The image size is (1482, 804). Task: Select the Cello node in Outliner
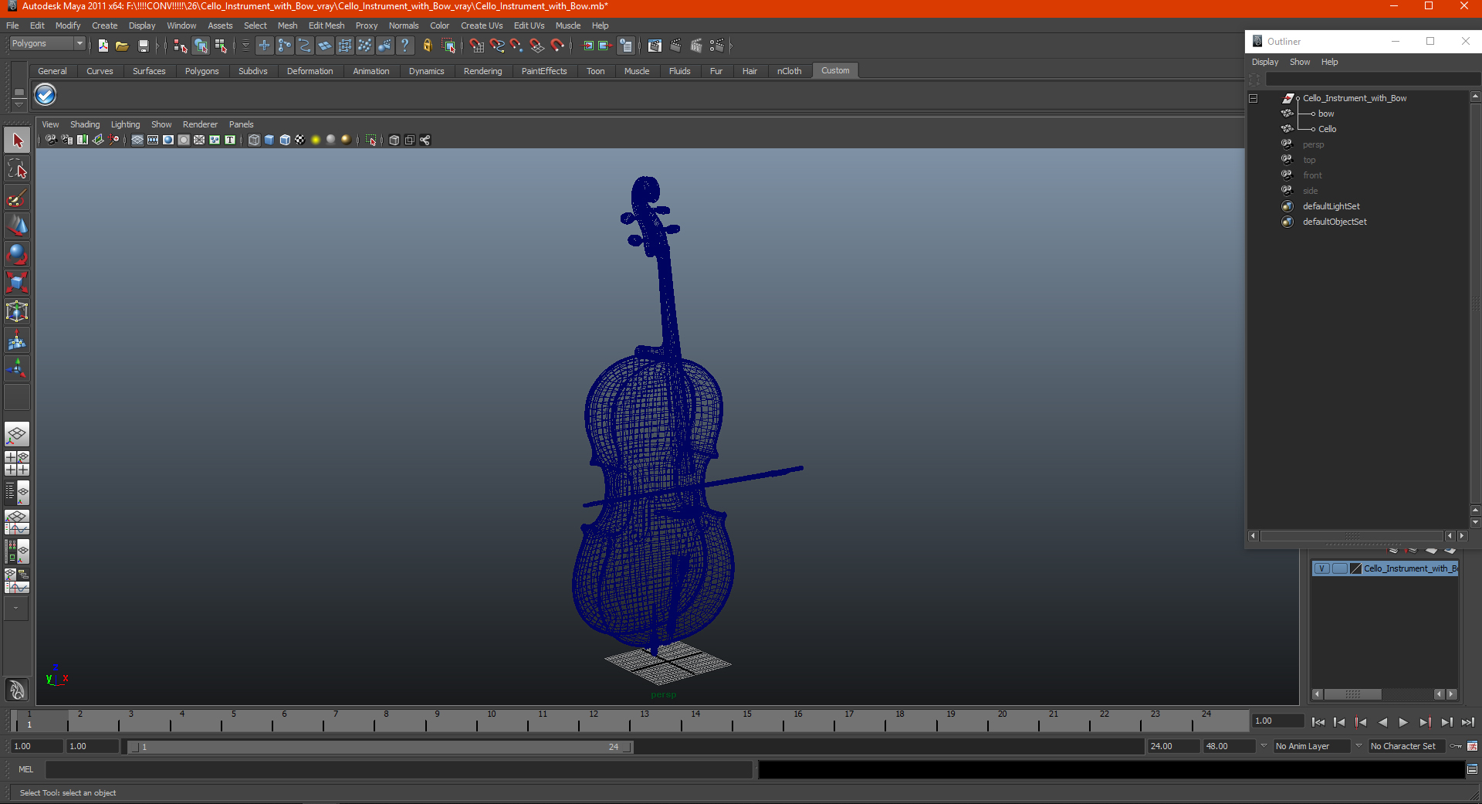point(1327,129)
